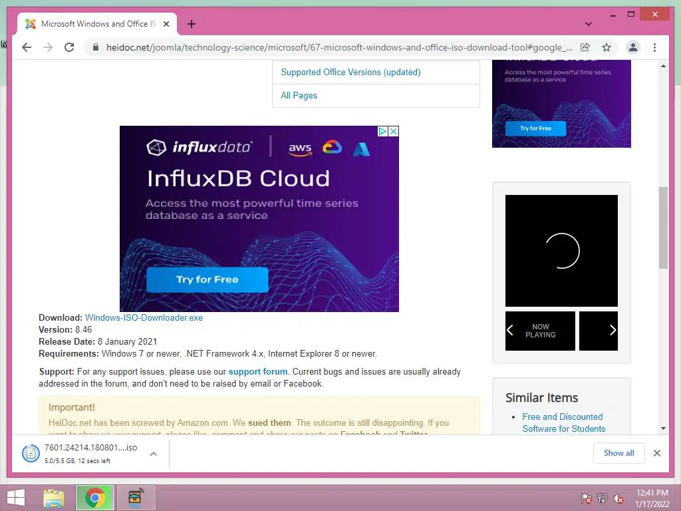The height and width of the screenshot is (511, 681).
Task: Share this page using the share icon
Action: (585, 47)
